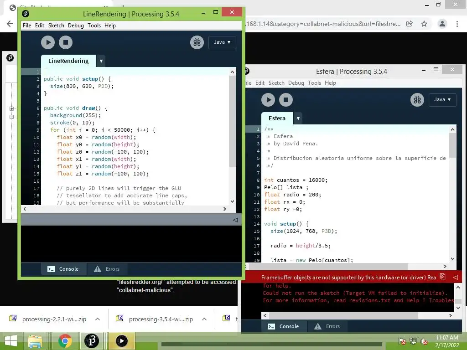This screenshot has width=467, height=350.
Task: Click LineRendering horizontal scroll right arrow
Action: coord(225,209)
